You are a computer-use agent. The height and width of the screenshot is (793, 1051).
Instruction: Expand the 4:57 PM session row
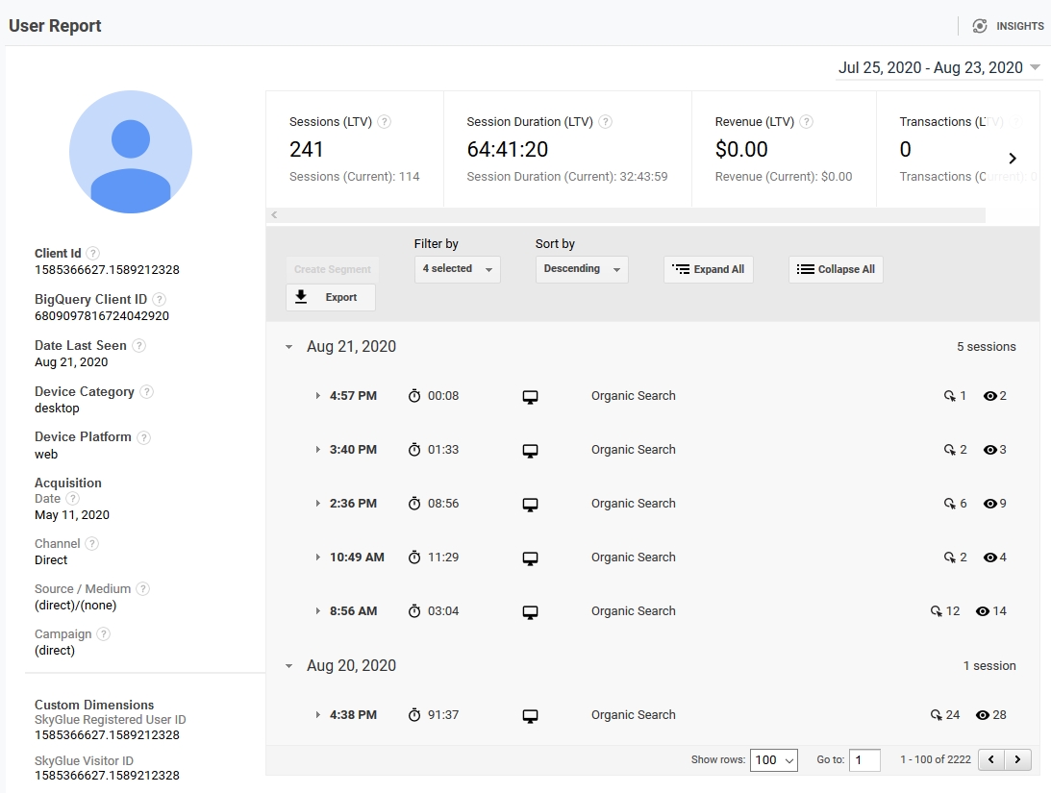317,396
